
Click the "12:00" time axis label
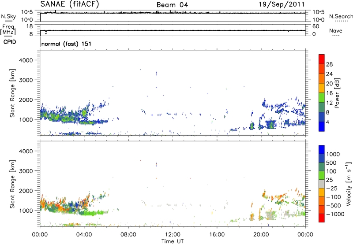coord(173,235)
